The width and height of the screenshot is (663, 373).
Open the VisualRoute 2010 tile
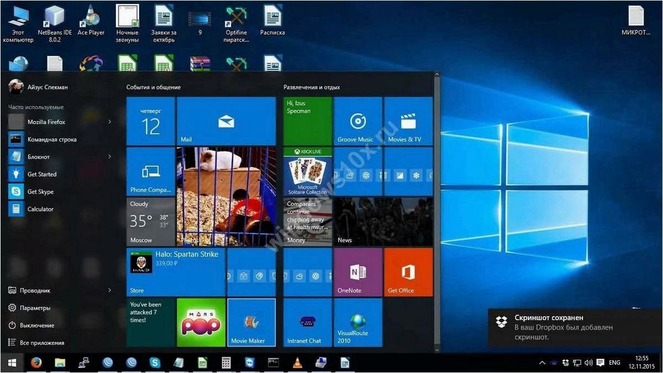[x=357, y=322]
